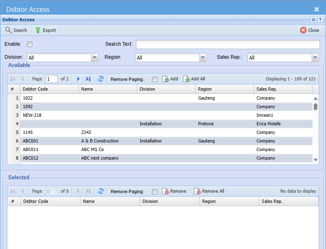326x249 pixels.
Task: Click the help question mark icon
Action: pos(320,20)
